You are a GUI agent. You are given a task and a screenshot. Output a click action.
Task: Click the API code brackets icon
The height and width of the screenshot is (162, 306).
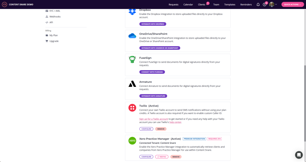click(x=47, y=22)
